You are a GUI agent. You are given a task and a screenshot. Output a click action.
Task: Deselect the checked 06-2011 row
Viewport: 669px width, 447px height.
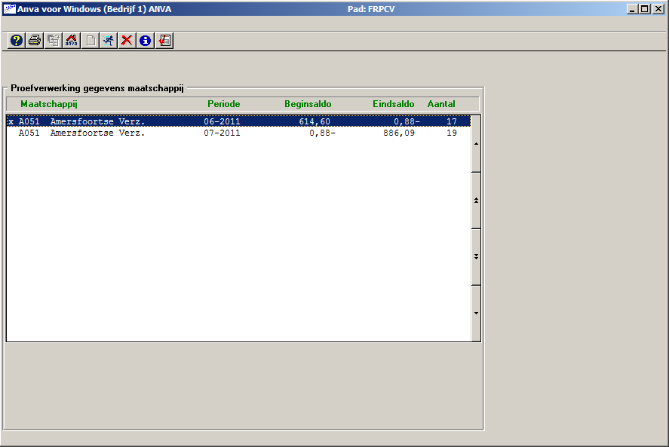[x=10, y=121]
